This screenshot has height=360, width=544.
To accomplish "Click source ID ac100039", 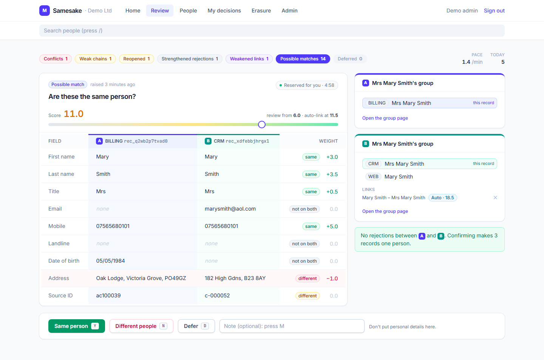I will (108, 295).
